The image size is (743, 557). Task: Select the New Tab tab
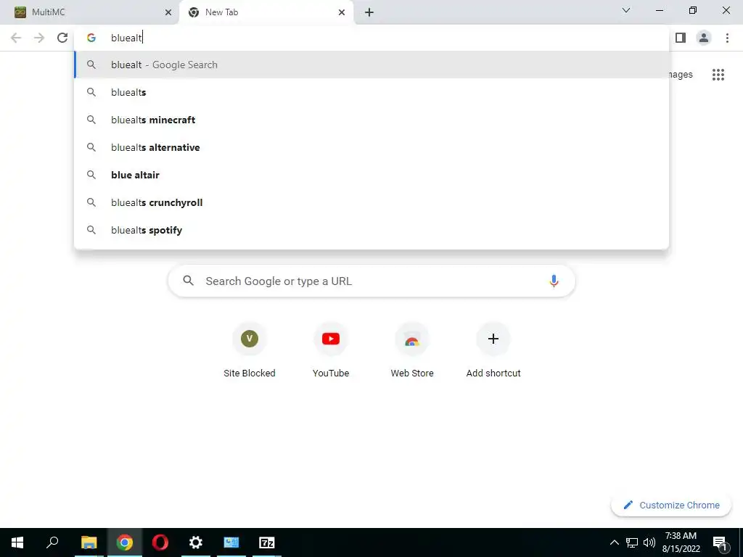point(266,12)
